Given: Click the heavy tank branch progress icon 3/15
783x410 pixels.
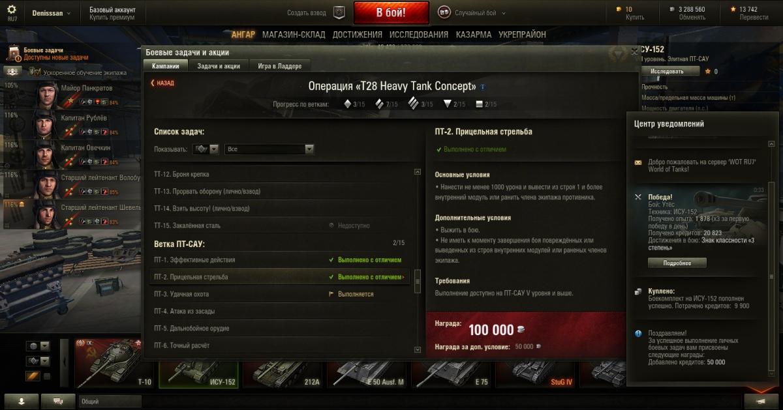Looking at the screenshot, I should coord(414,104).
